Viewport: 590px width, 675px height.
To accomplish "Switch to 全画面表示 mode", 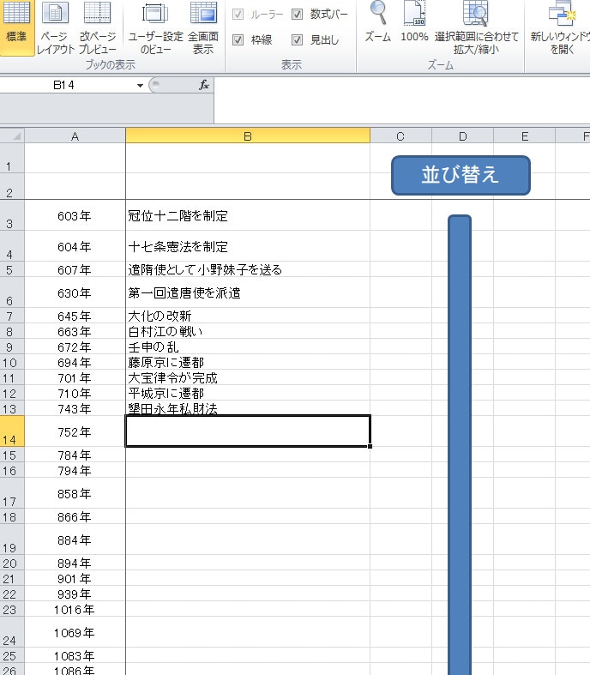I will click(x=203, y=27).
